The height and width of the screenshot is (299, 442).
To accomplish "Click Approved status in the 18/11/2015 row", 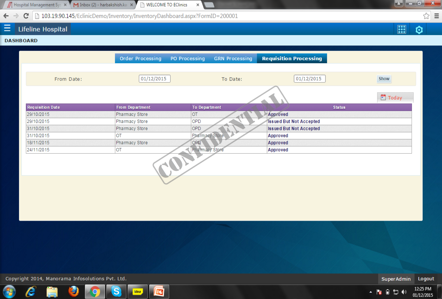I will tap(278, 143).
